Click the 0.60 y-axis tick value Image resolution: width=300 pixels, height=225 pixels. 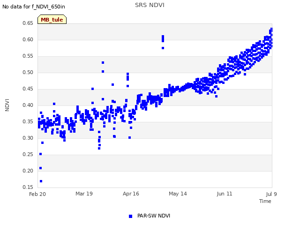tap(28, 39)
